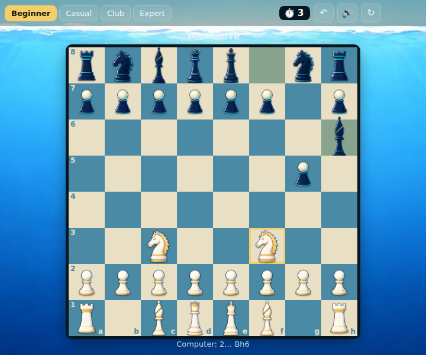
Task: Click the empty e4 square
Action: point(231,209)
